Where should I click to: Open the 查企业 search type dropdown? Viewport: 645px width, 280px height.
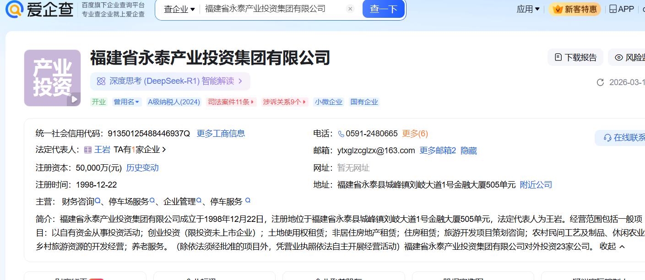[179, 9]
